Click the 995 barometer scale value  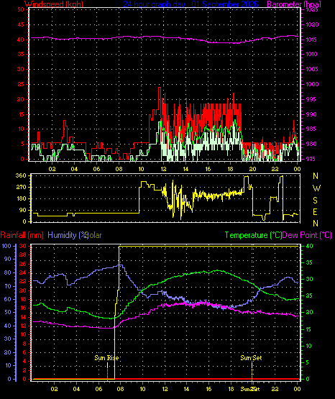(311, 99)
